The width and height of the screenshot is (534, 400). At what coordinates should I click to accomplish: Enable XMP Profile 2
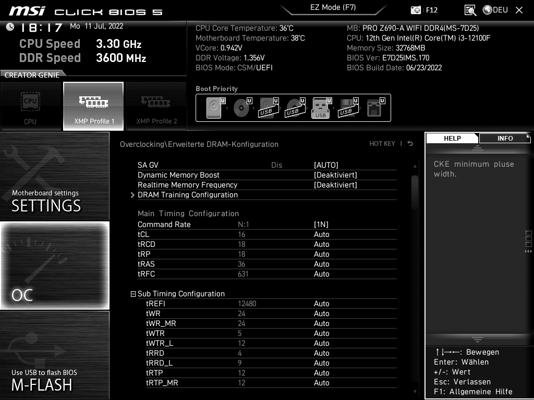coord(156,106)
